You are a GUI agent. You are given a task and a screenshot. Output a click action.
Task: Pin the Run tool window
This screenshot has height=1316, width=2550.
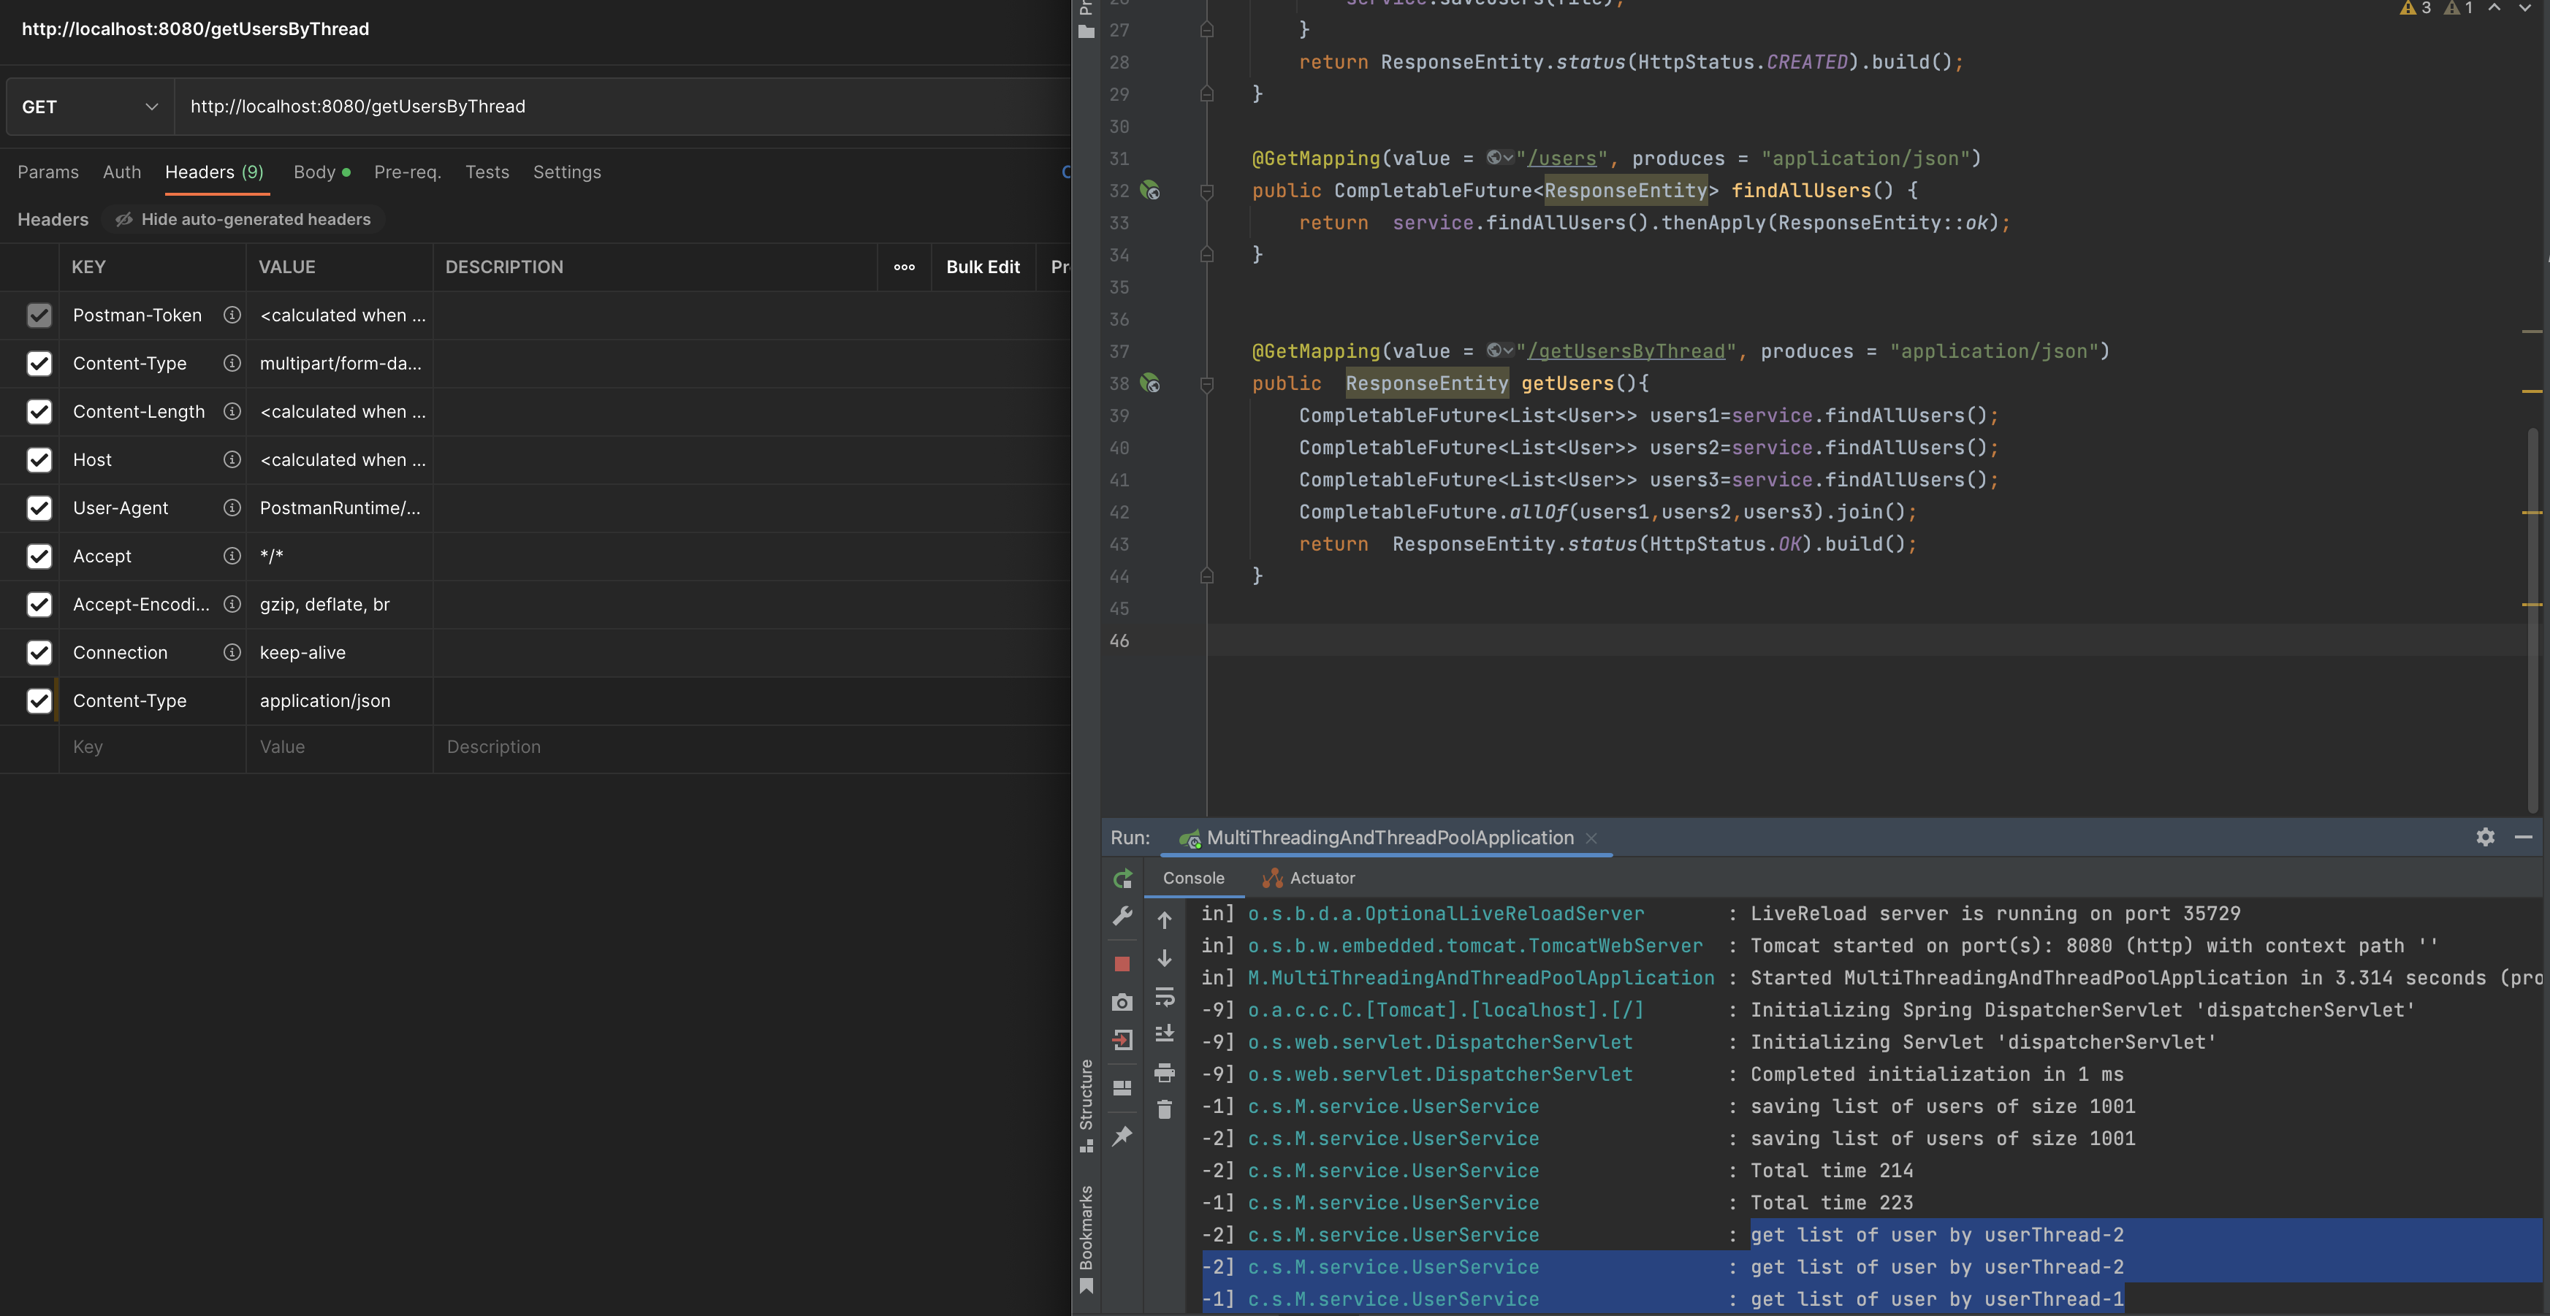point(1122,1137)
